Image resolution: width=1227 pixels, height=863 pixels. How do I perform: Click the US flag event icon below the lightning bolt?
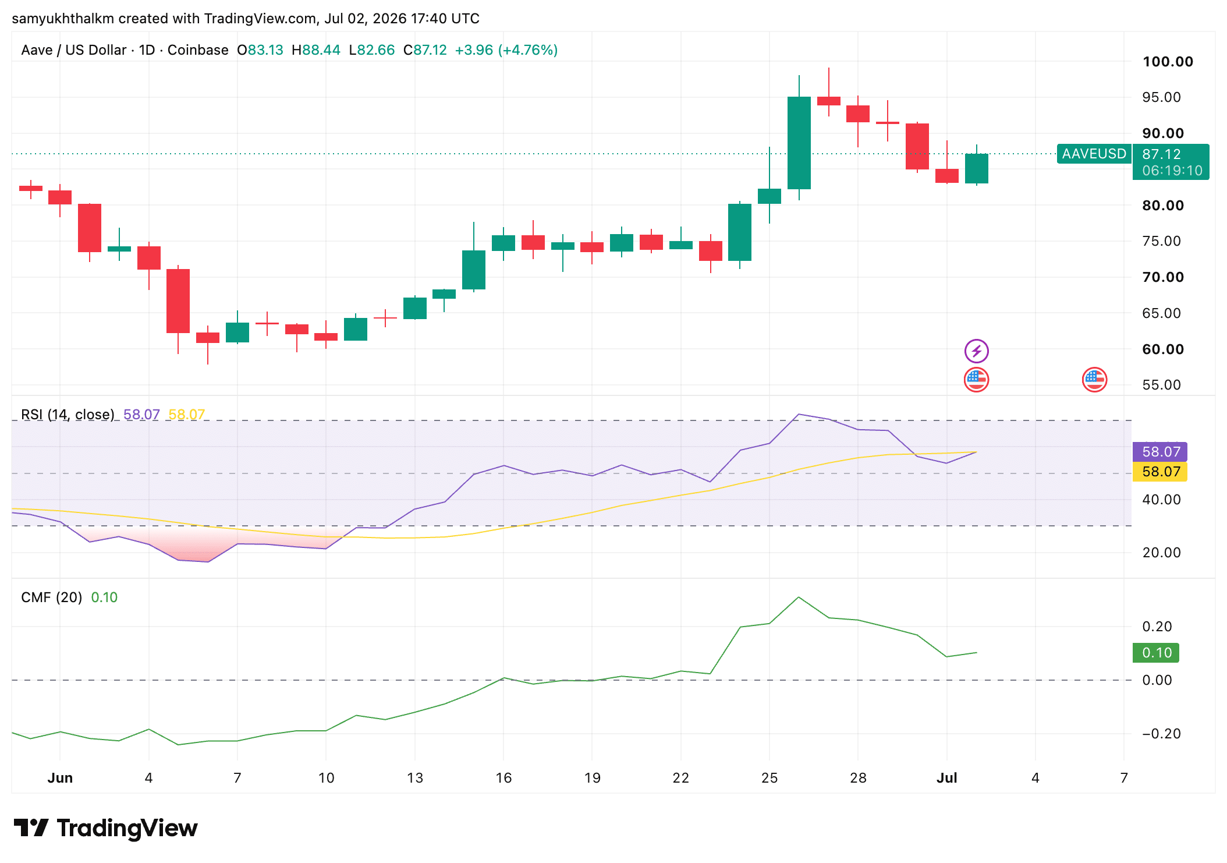(x=976, y=380)
